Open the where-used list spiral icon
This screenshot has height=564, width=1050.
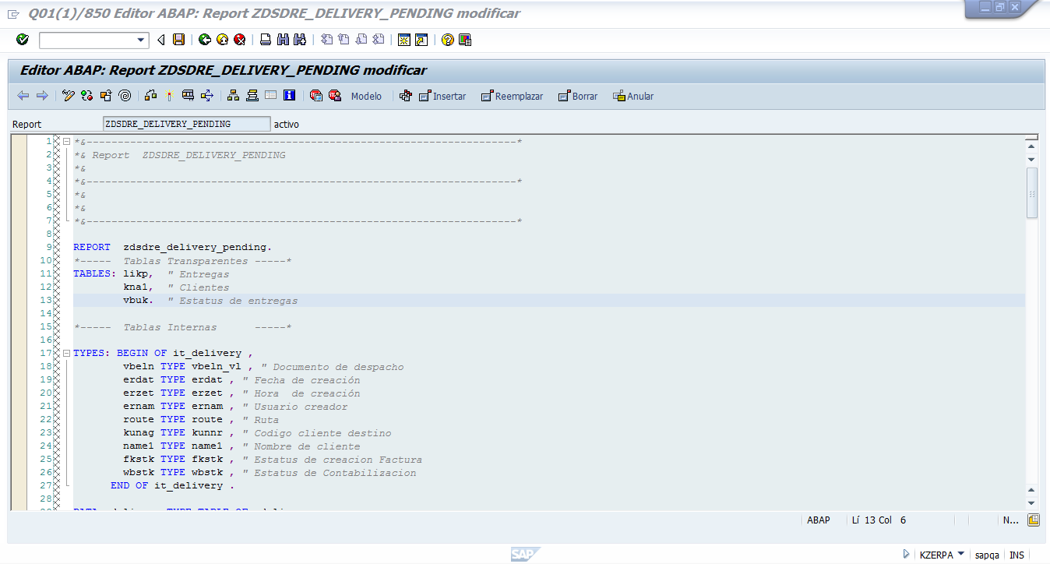click(x=124, y=96)
